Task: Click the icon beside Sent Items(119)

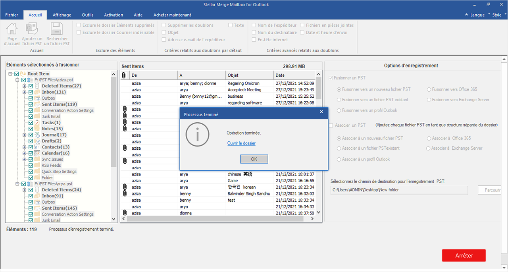Action: click(x=37, y=104)
